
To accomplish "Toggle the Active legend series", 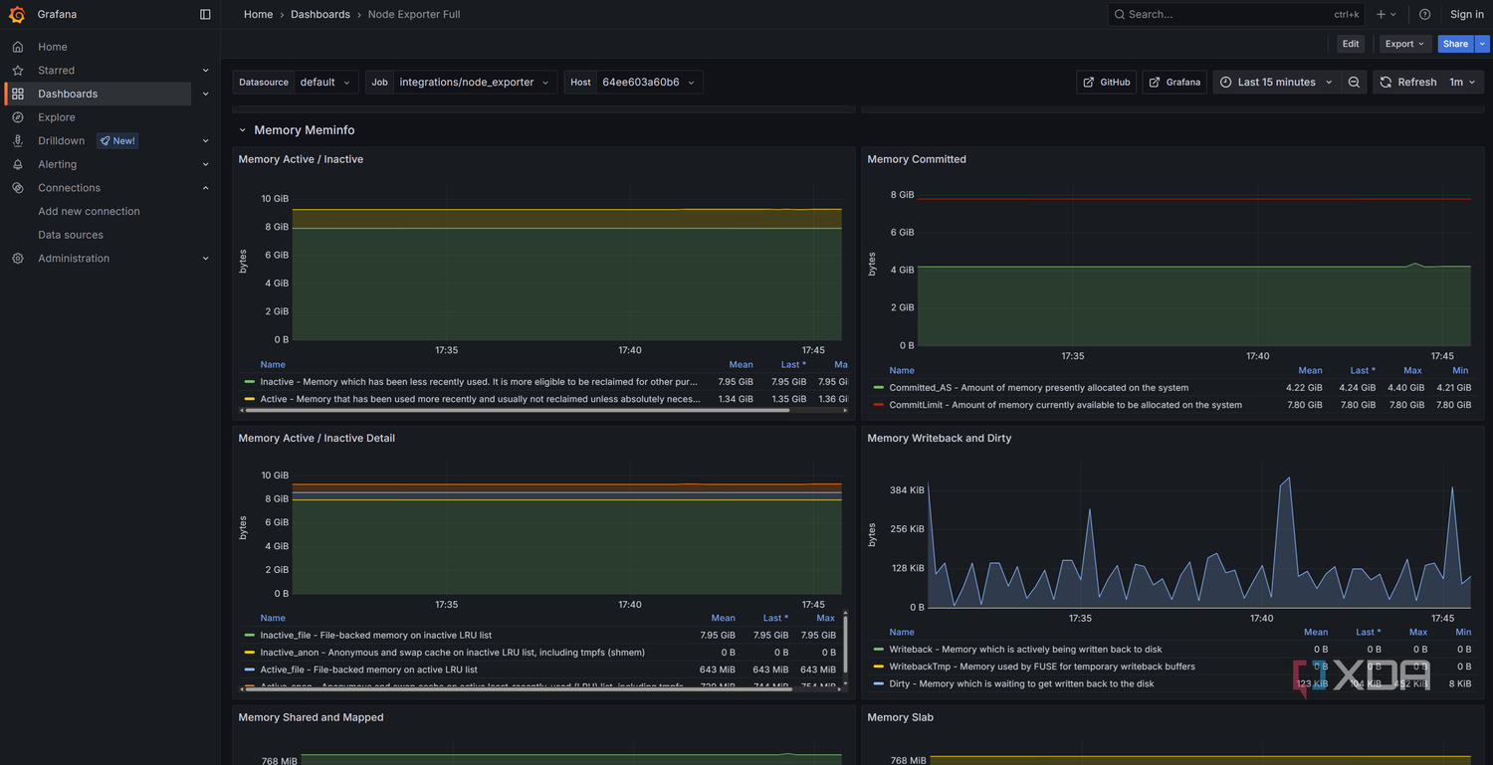I will [478, 399].
